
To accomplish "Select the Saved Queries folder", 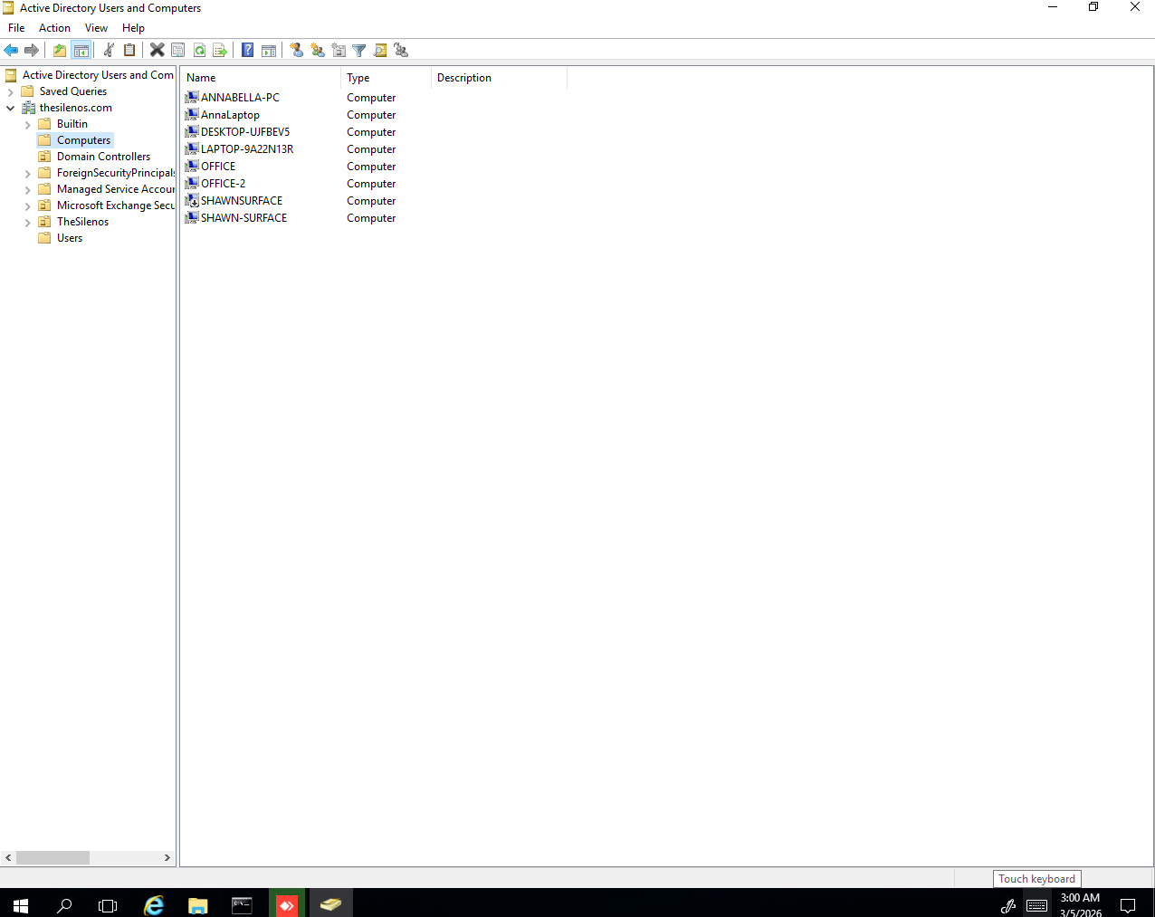I will pos(72,91).
